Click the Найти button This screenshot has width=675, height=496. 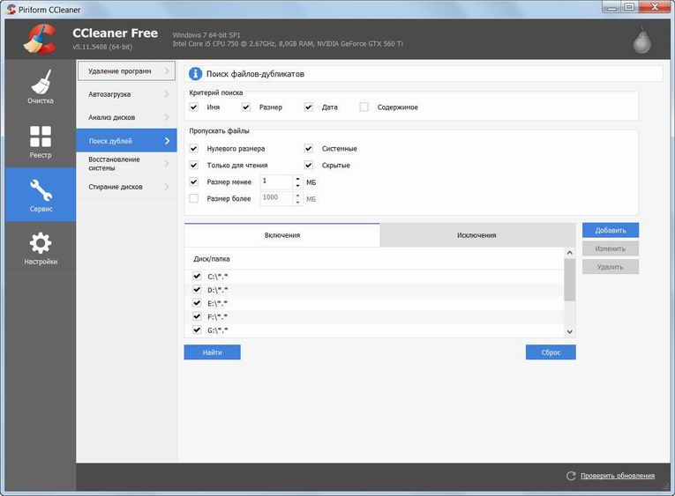point(213,352)
